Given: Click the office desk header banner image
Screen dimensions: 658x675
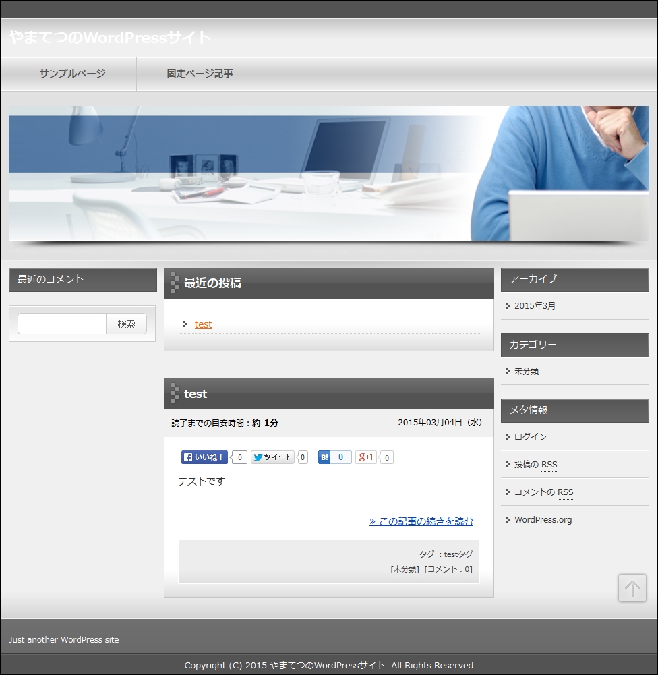Looking at the screenshot, I should coord(329,173).
